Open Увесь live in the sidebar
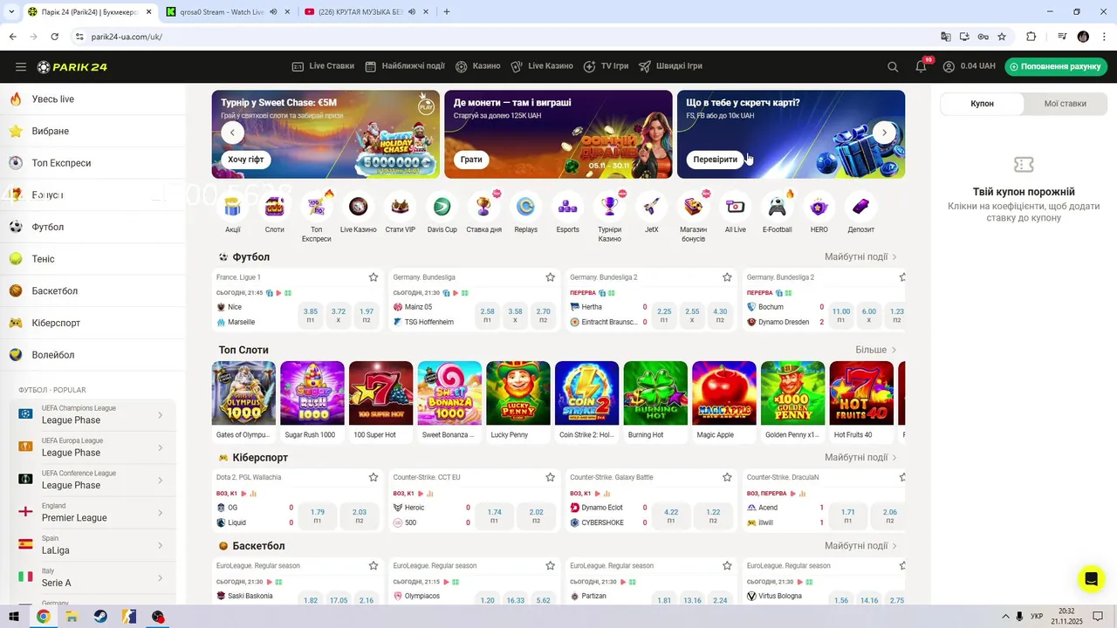The image size is (1117, 628). click(x=93, y=99)
